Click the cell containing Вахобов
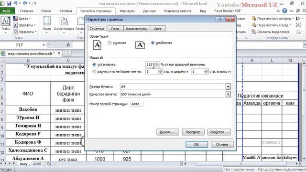The height and width of the screenshot is (172, 306). click(28, 110)
